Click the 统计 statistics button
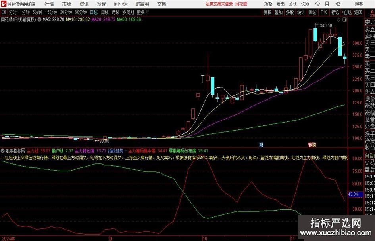The height and width of the screenshot is (241, 375). (301, 12)
